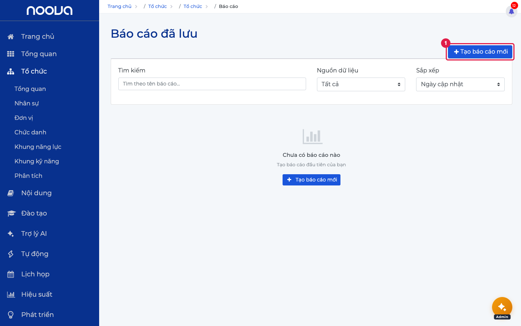This screenshot has width=521, height=326.
Task: Select the Phân tích submenu item
Action: 28,176
